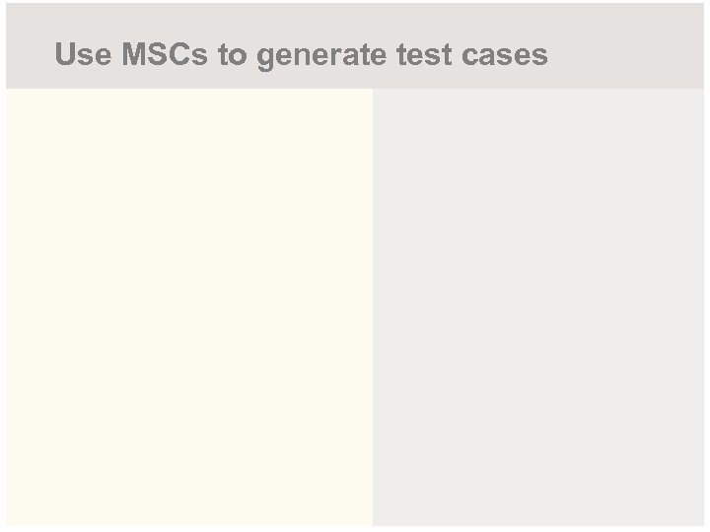This screenshot has height=532, width=710.
Task: Click the top-right corner of the gray panel
Action: 700,94
